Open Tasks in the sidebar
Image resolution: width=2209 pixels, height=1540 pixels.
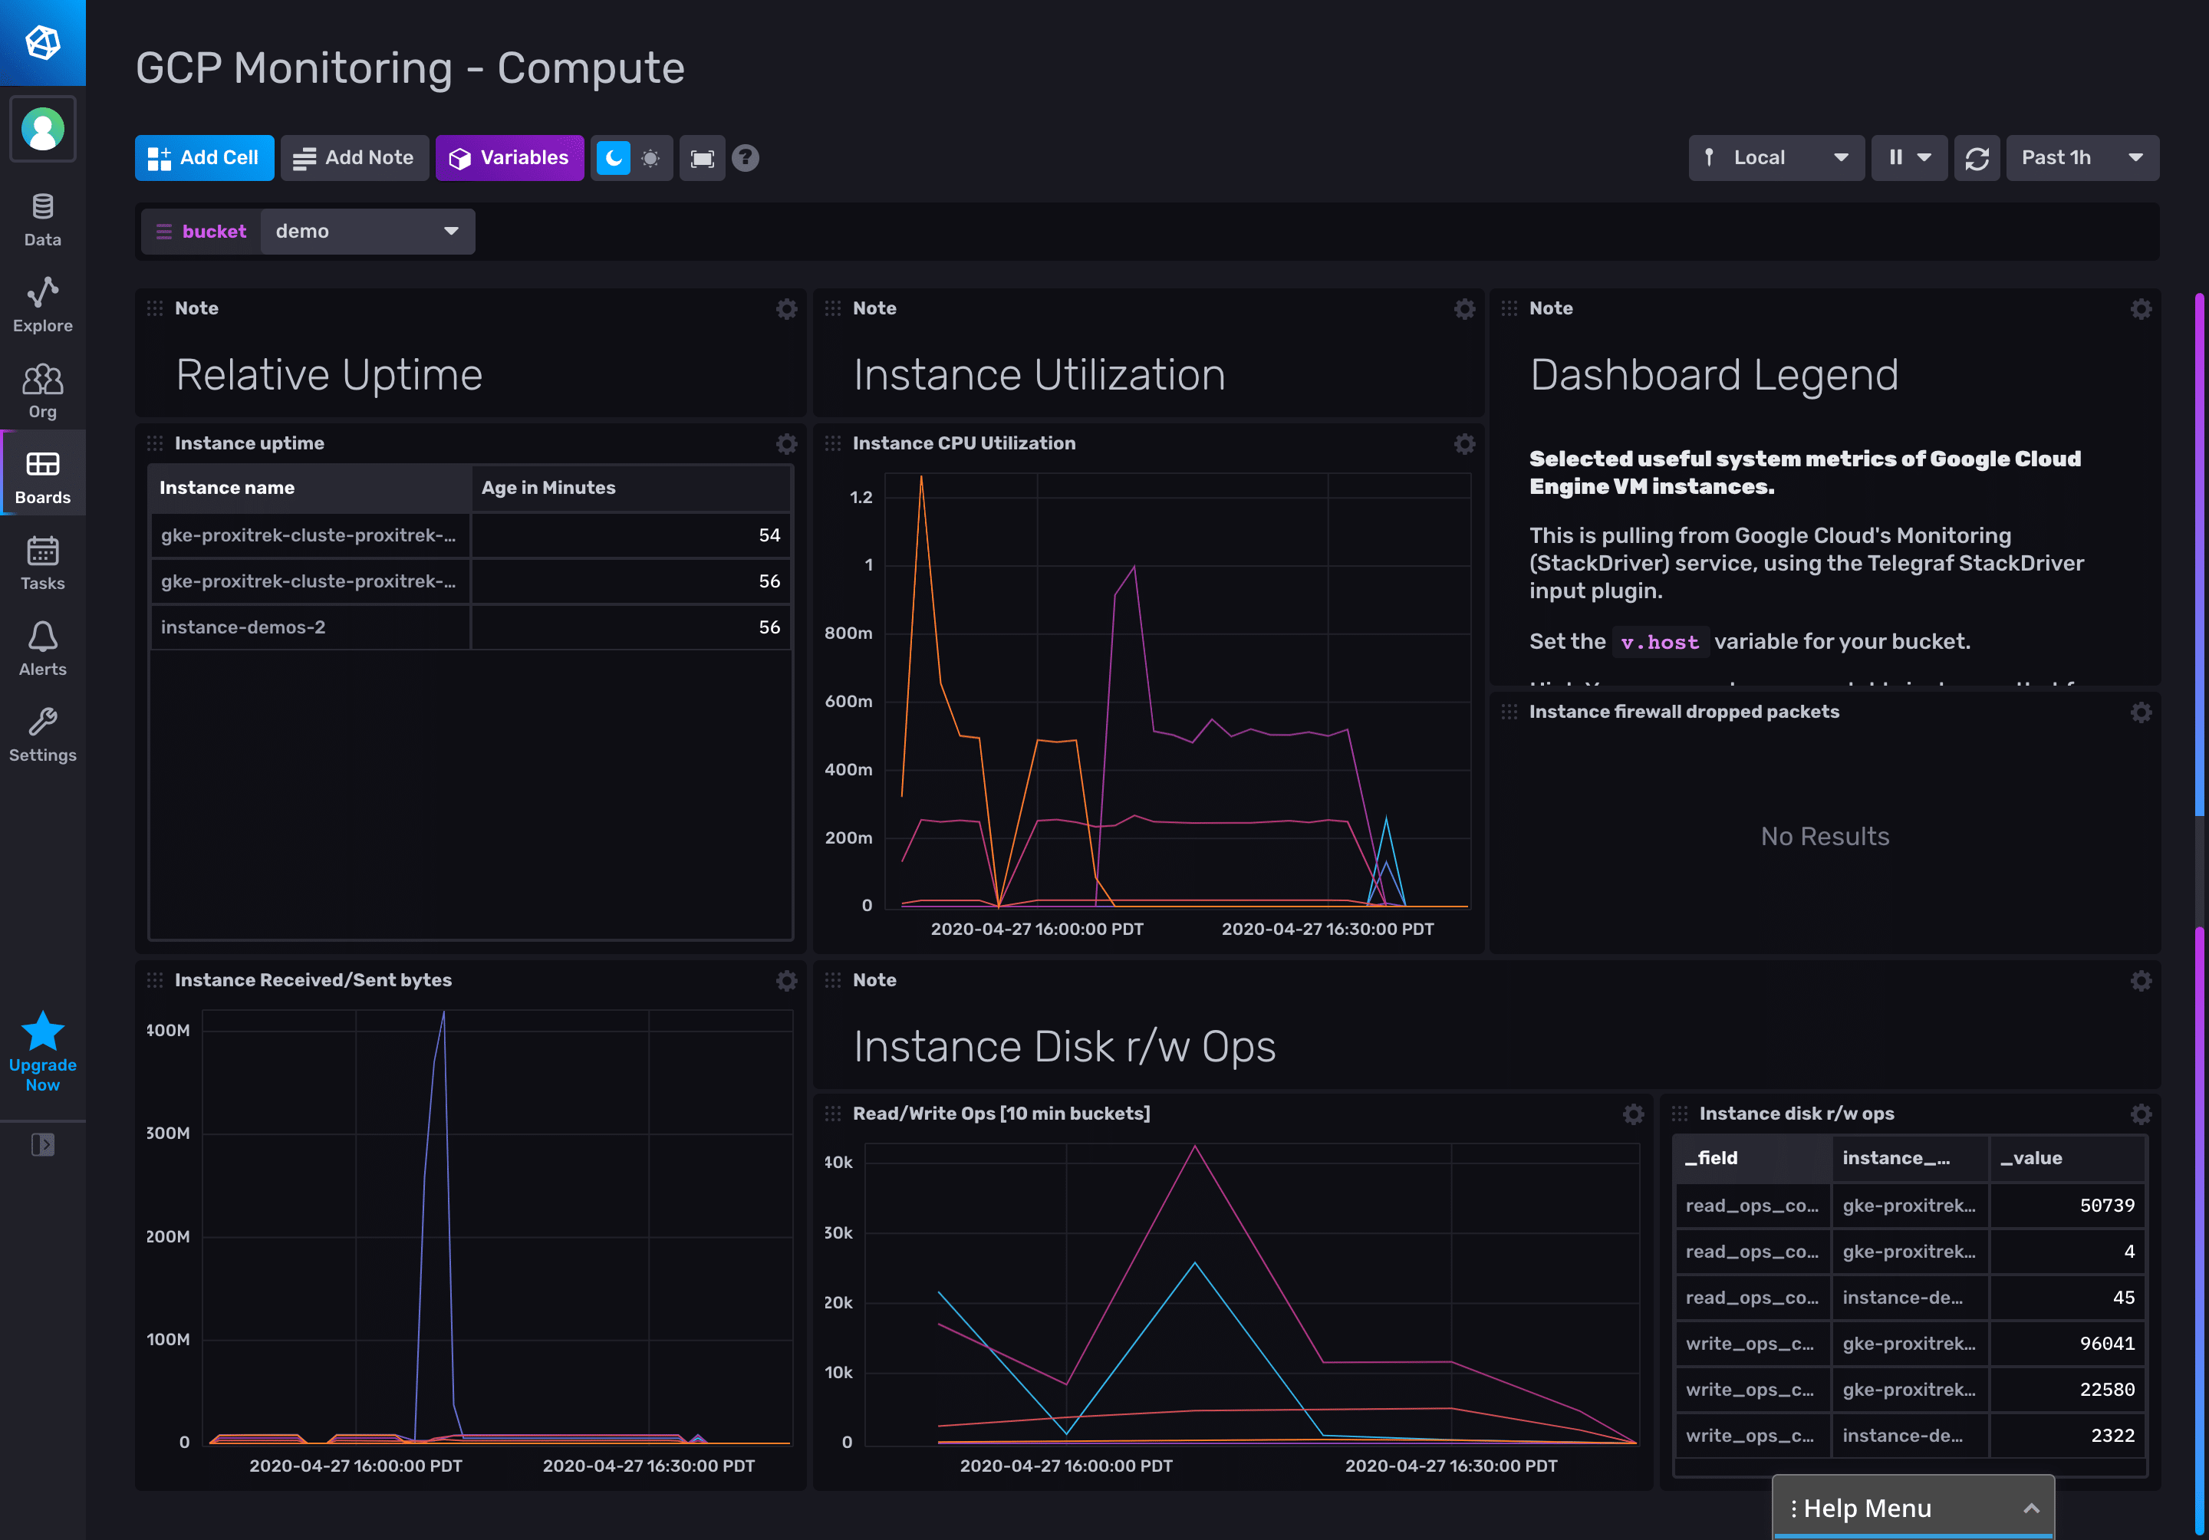pos(42,563)
